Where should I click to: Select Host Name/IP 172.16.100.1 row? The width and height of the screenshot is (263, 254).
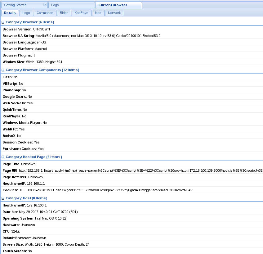click(x=132, y=205)
